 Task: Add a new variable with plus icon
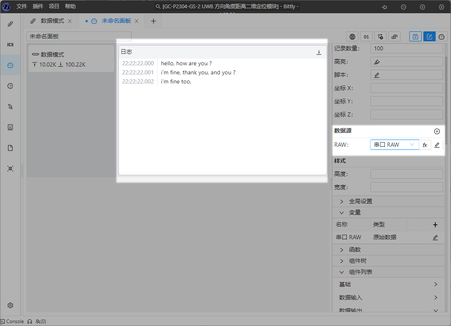435,225
